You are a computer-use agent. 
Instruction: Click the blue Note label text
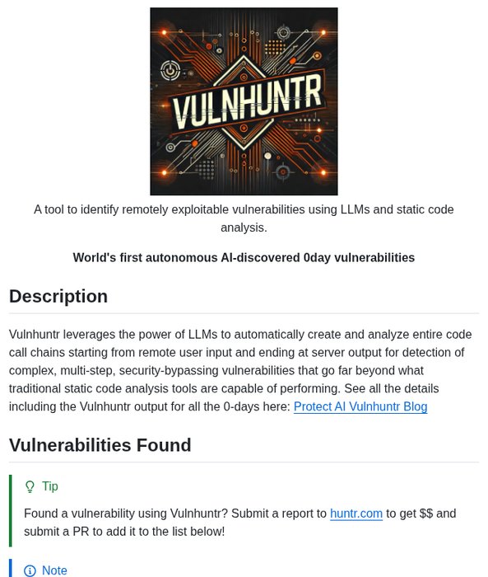(x=54, y=570)
